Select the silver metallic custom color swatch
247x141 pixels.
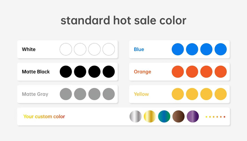pyautogui.click(x=136, y=116)
